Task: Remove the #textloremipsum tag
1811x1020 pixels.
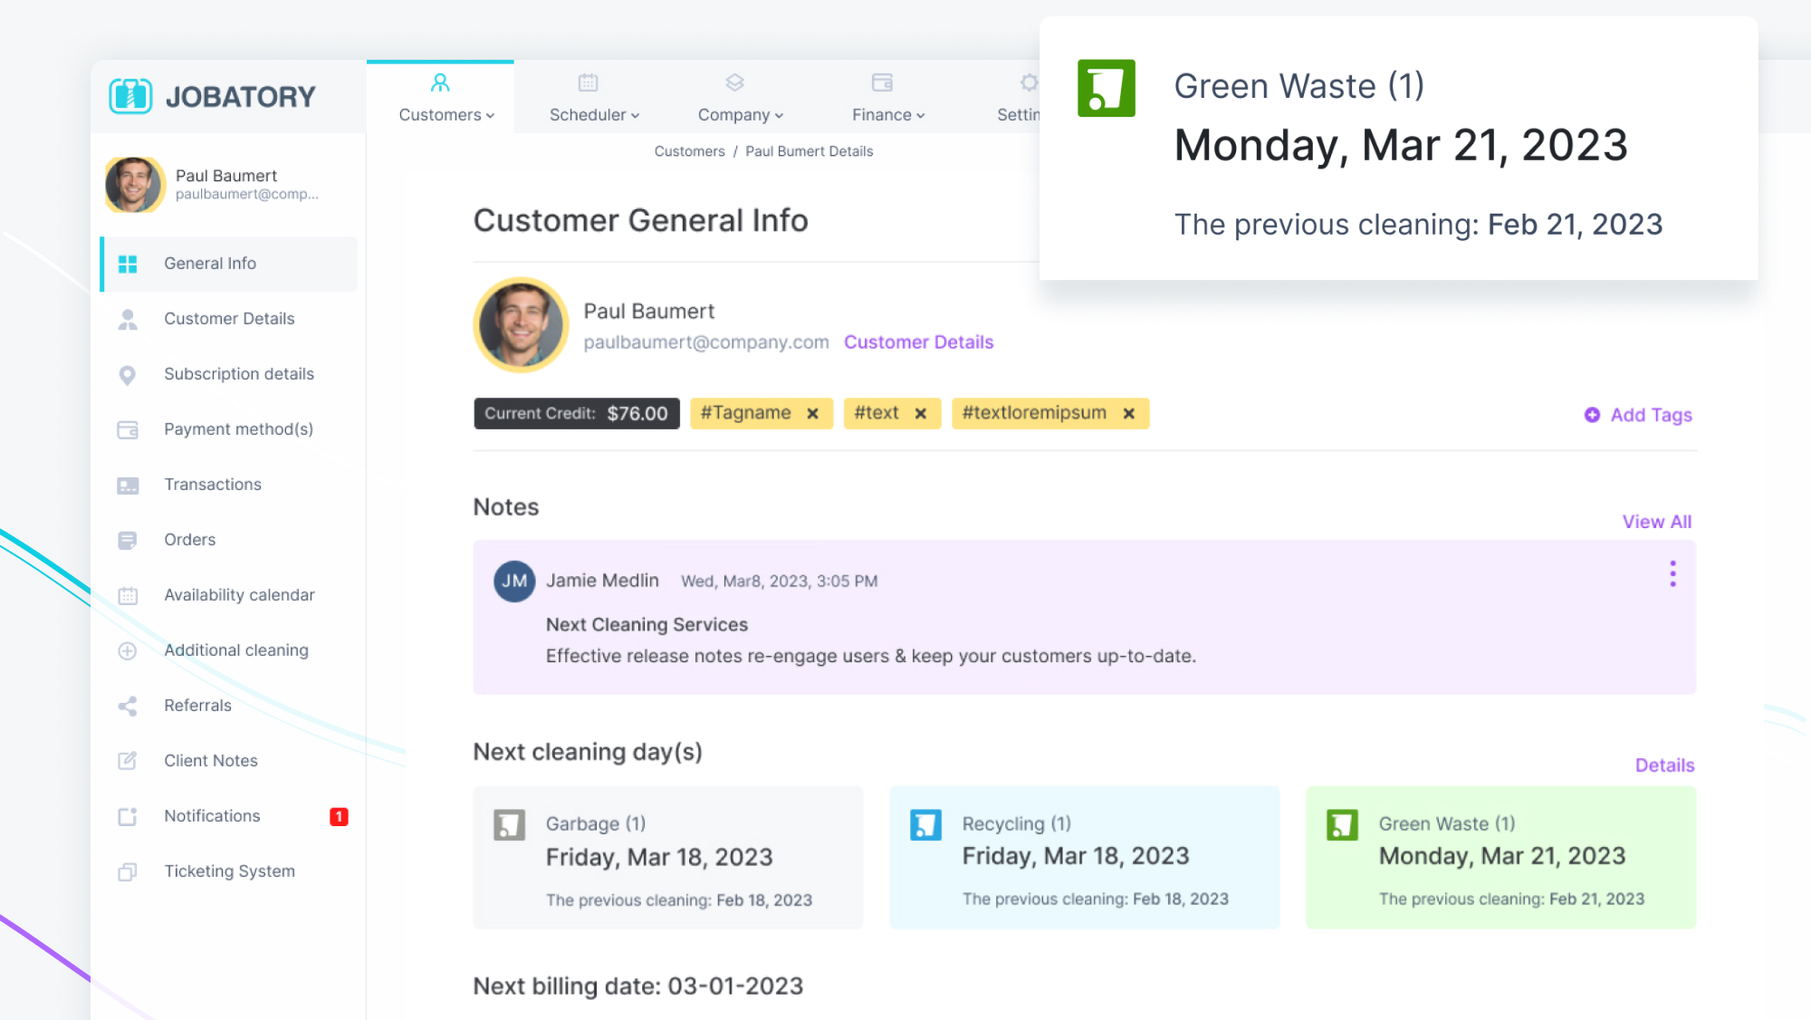Action: point(1128,414)
